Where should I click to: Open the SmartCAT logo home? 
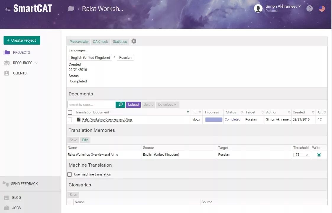tap(33, 9)
